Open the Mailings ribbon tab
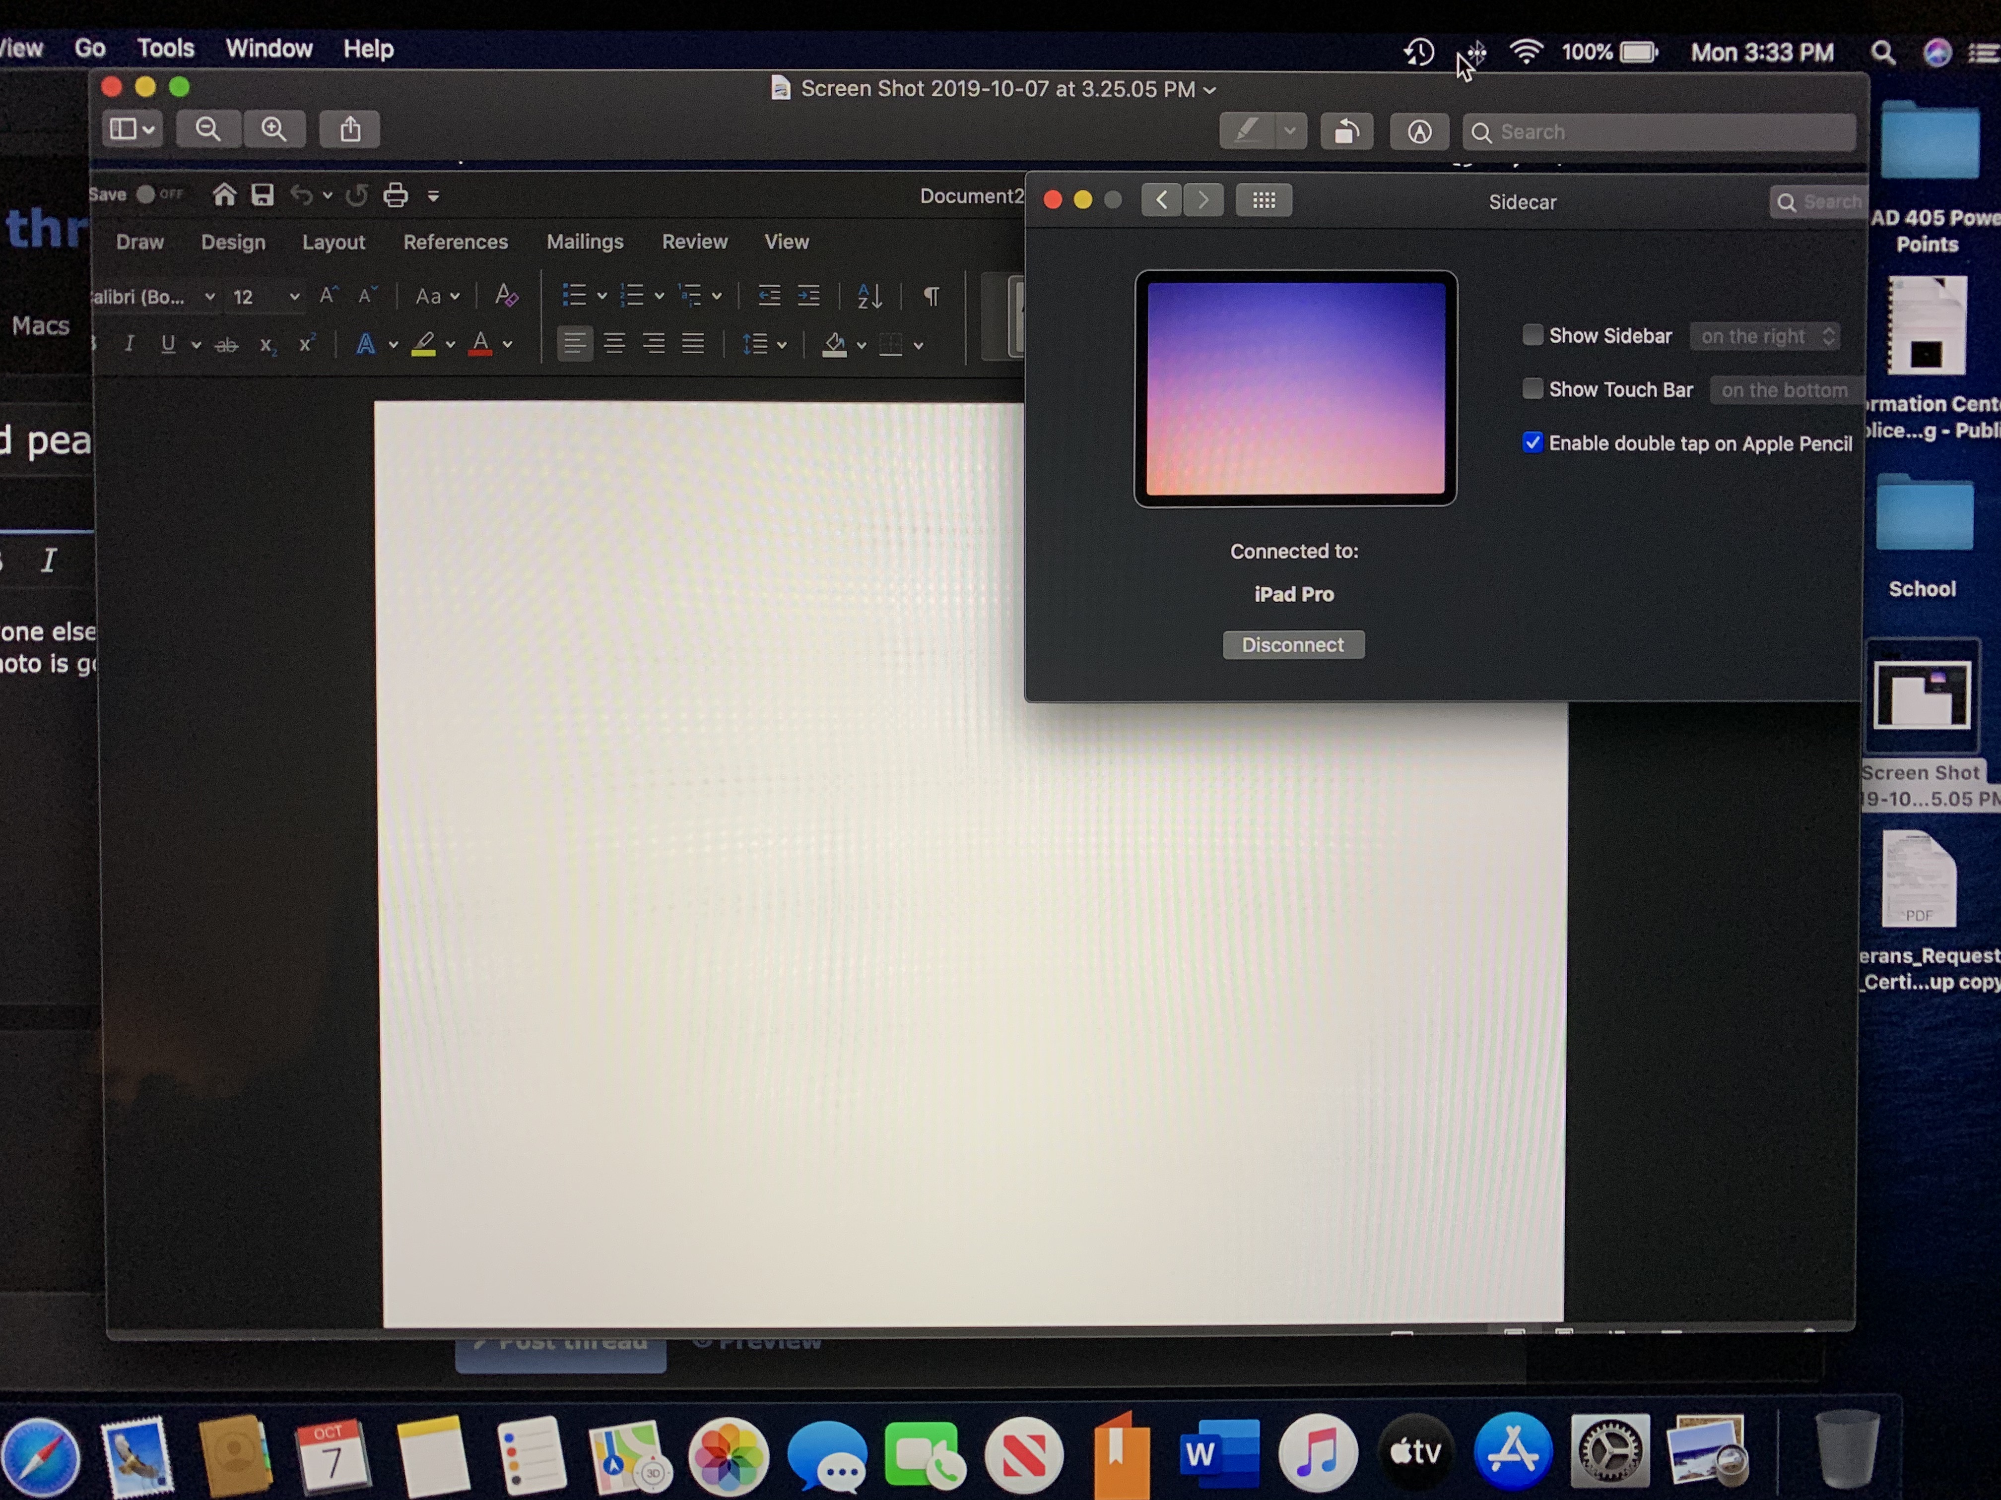2001x1500 pixels. (585, 242)
